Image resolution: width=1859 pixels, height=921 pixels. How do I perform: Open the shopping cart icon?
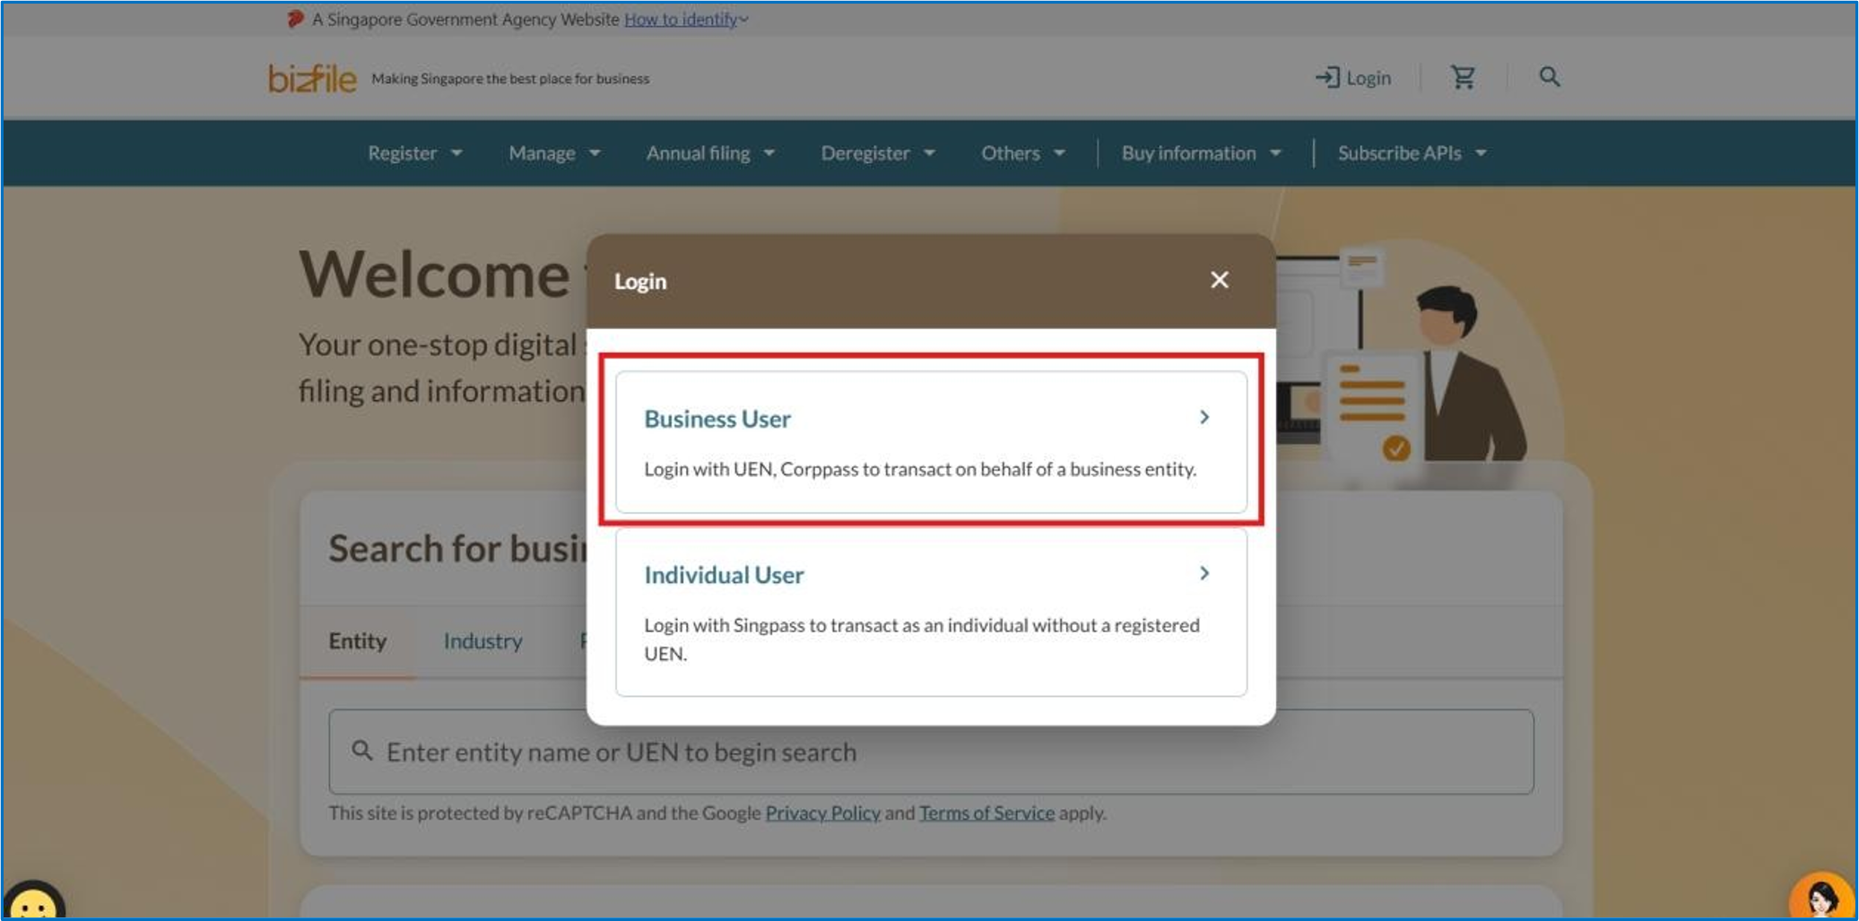click(x=1463, y=78)
